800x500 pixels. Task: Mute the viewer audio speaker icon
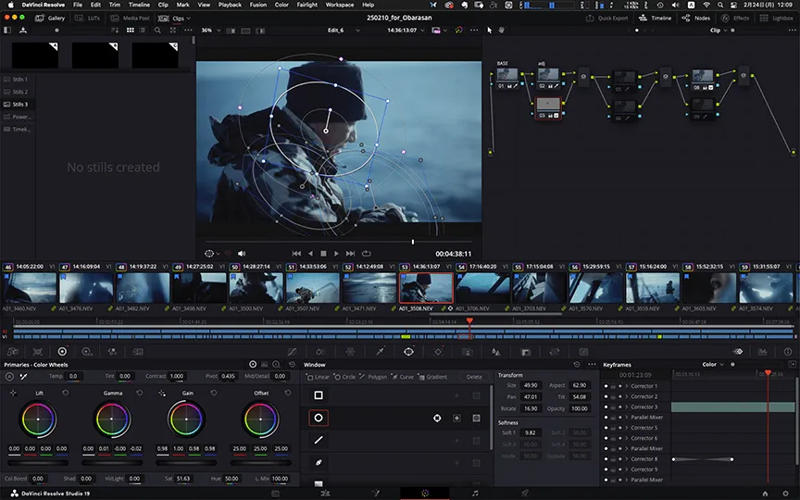(242, 253)
